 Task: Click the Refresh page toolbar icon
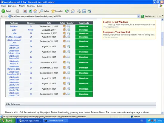(30, 11)
